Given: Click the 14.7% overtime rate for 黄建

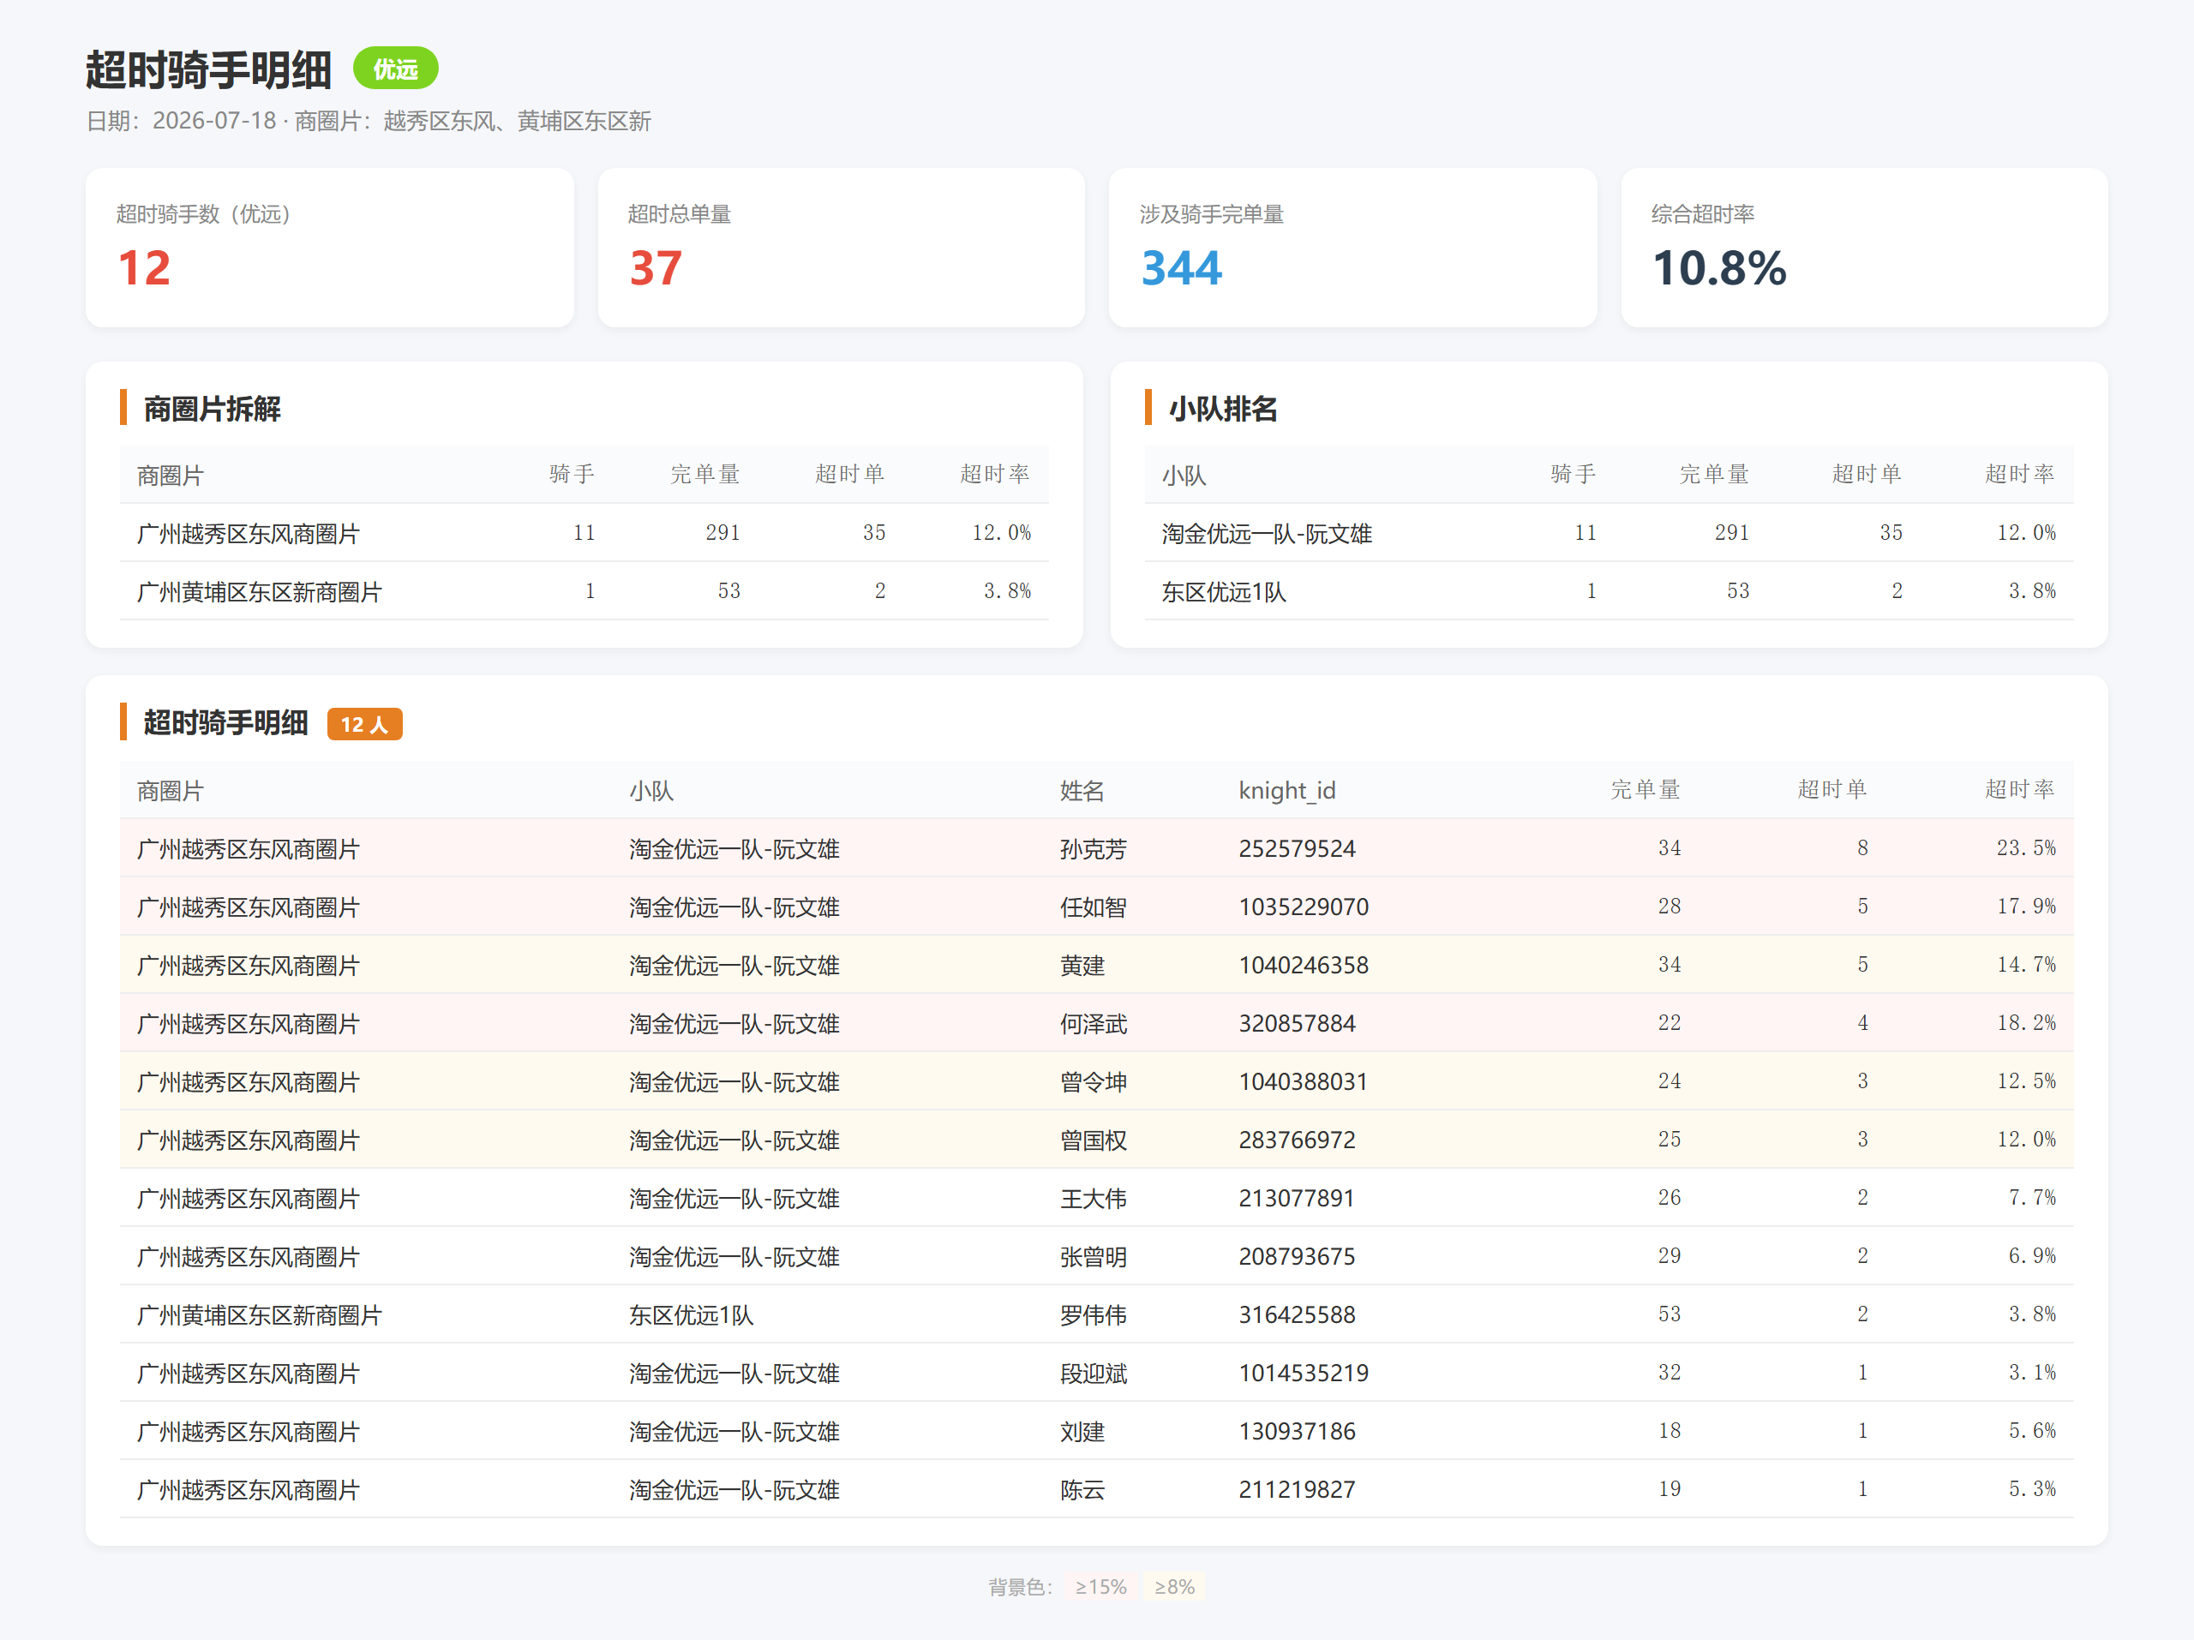Looking at the screenshot, I should pyautogui.click(x=2026, y=965).
